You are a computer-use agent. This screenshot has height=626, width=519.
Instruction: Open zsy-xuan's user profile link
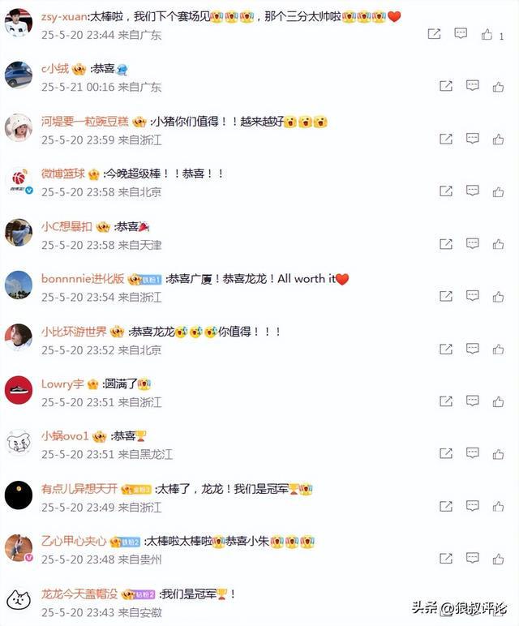[x=64, y=17]
